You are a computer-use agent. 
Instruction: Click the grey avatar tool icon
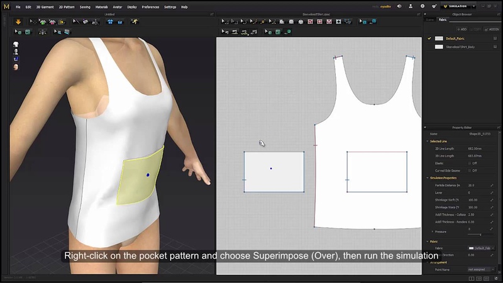pyautogui.click(x=96, y=22)
